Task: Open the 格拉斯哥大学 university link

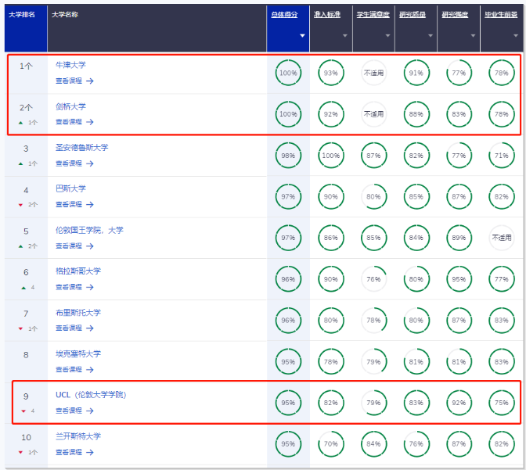Action: [78, 271]
